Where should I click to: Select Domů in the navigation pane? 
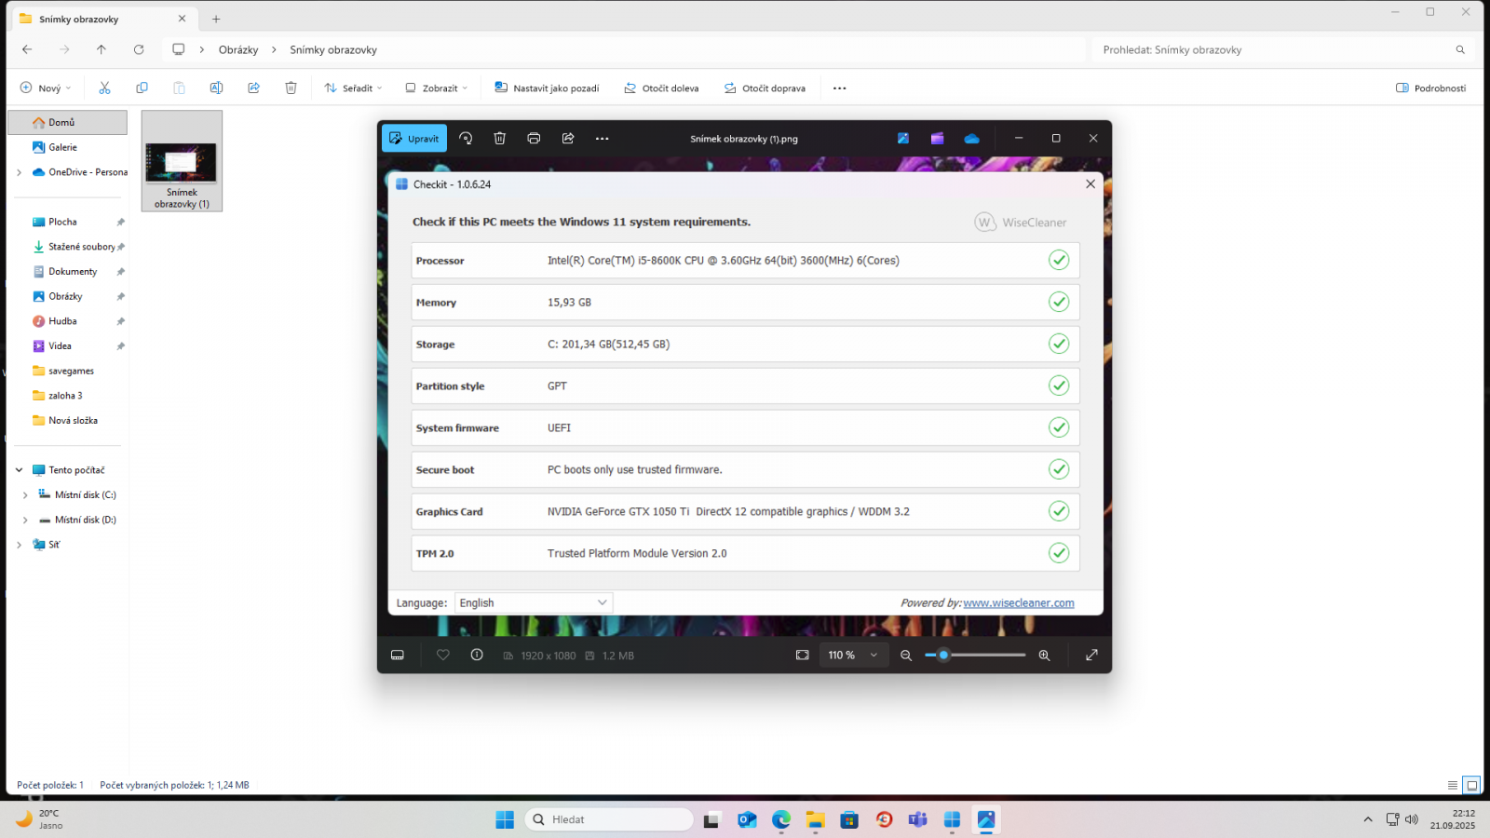(68, 122)
